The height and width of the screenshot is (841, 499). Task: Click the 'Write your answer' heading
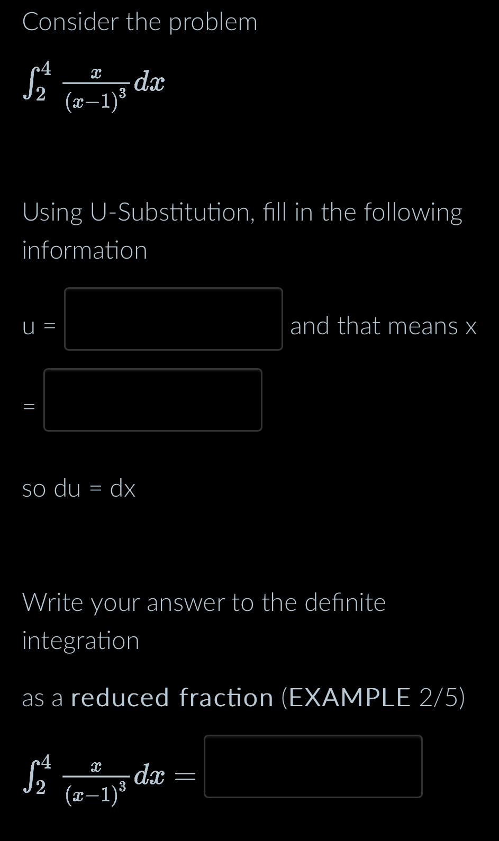pos(203,602)
